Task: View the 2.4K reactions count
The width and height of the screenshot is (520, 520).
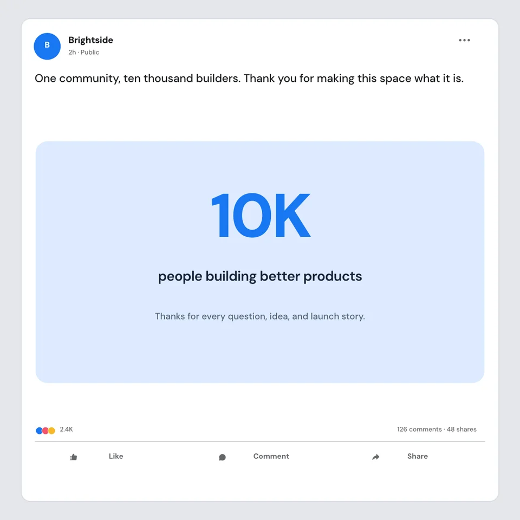Action: (66, 429)
